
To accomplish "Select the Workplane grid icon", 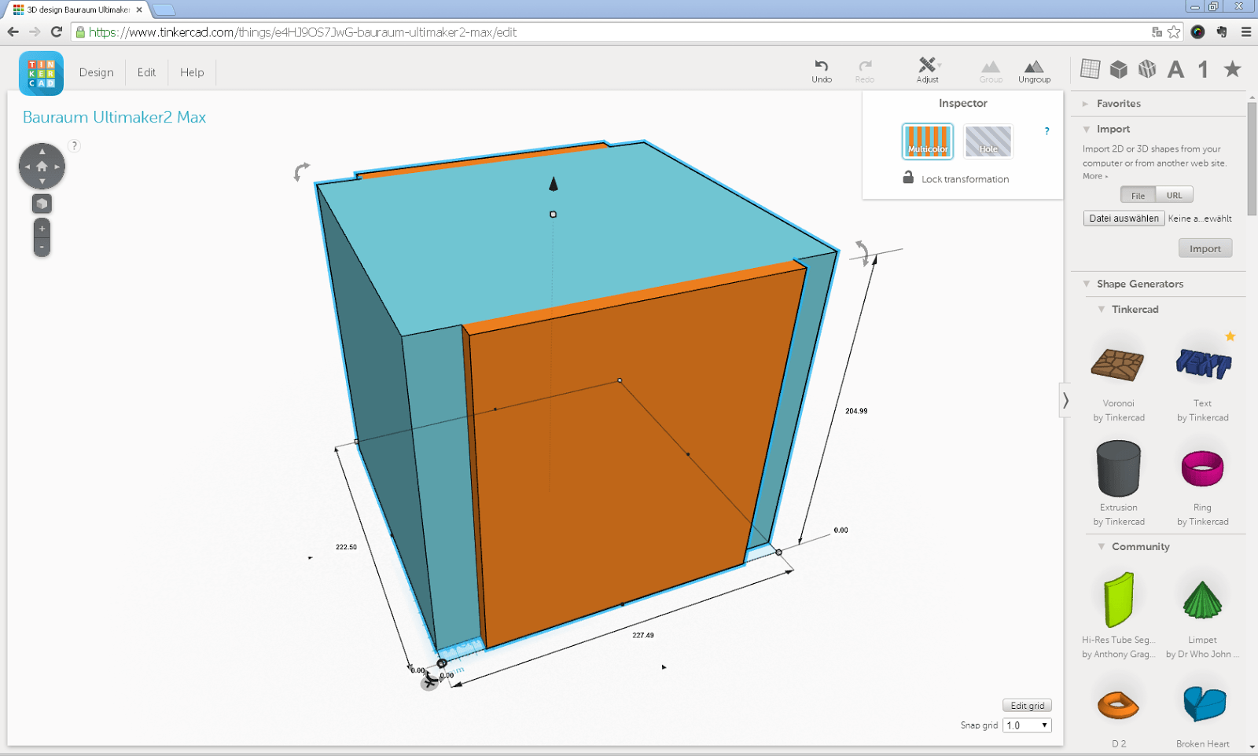I will tap(1090, 69).
